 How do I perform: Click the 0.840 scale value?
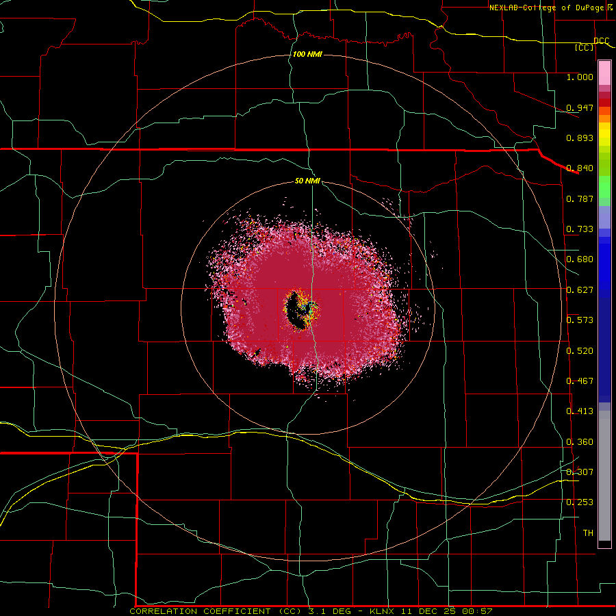pos(580,168)
